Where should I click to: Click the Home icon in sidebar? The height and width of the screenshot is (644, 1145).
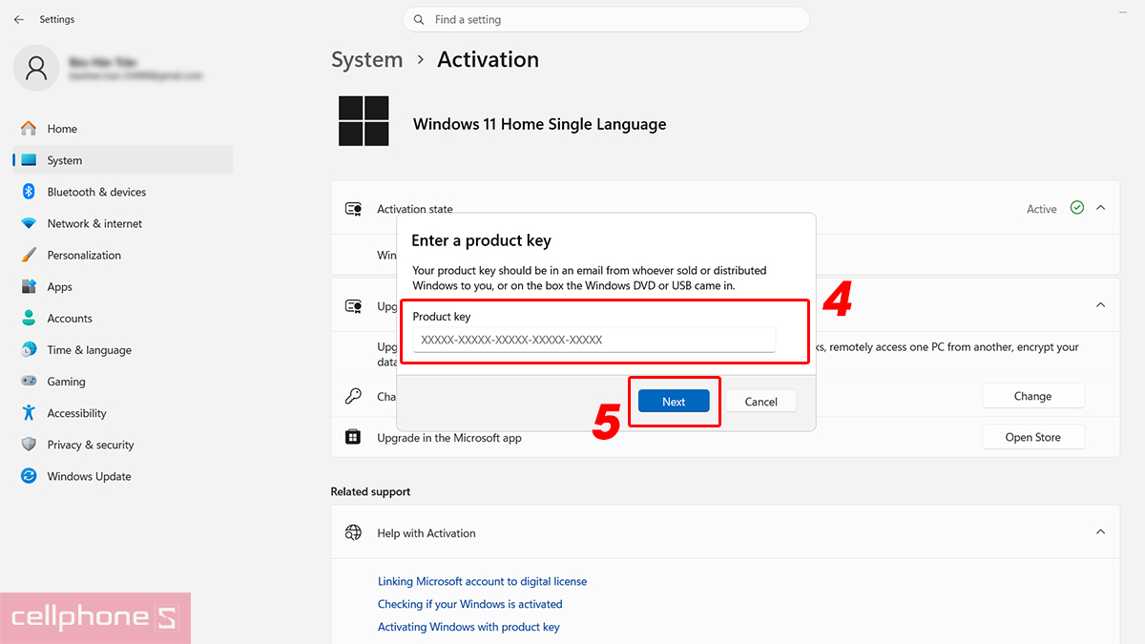pyautogui.click(x=29, y=129)
